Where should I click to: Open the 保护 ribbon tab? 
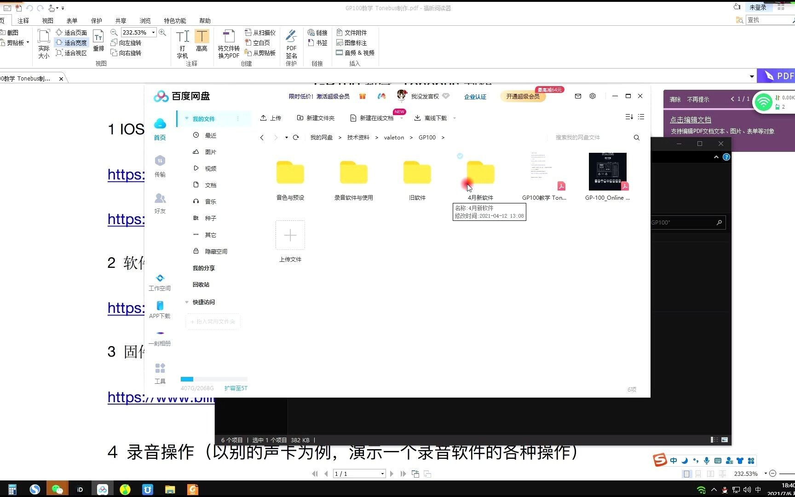click(x=96, y=21)
